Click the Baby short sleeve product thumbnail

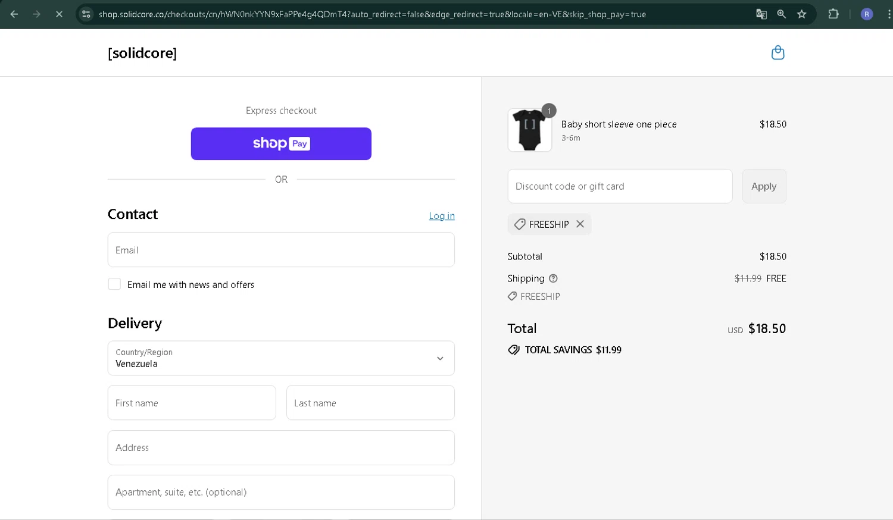click(x=530, y=130)
